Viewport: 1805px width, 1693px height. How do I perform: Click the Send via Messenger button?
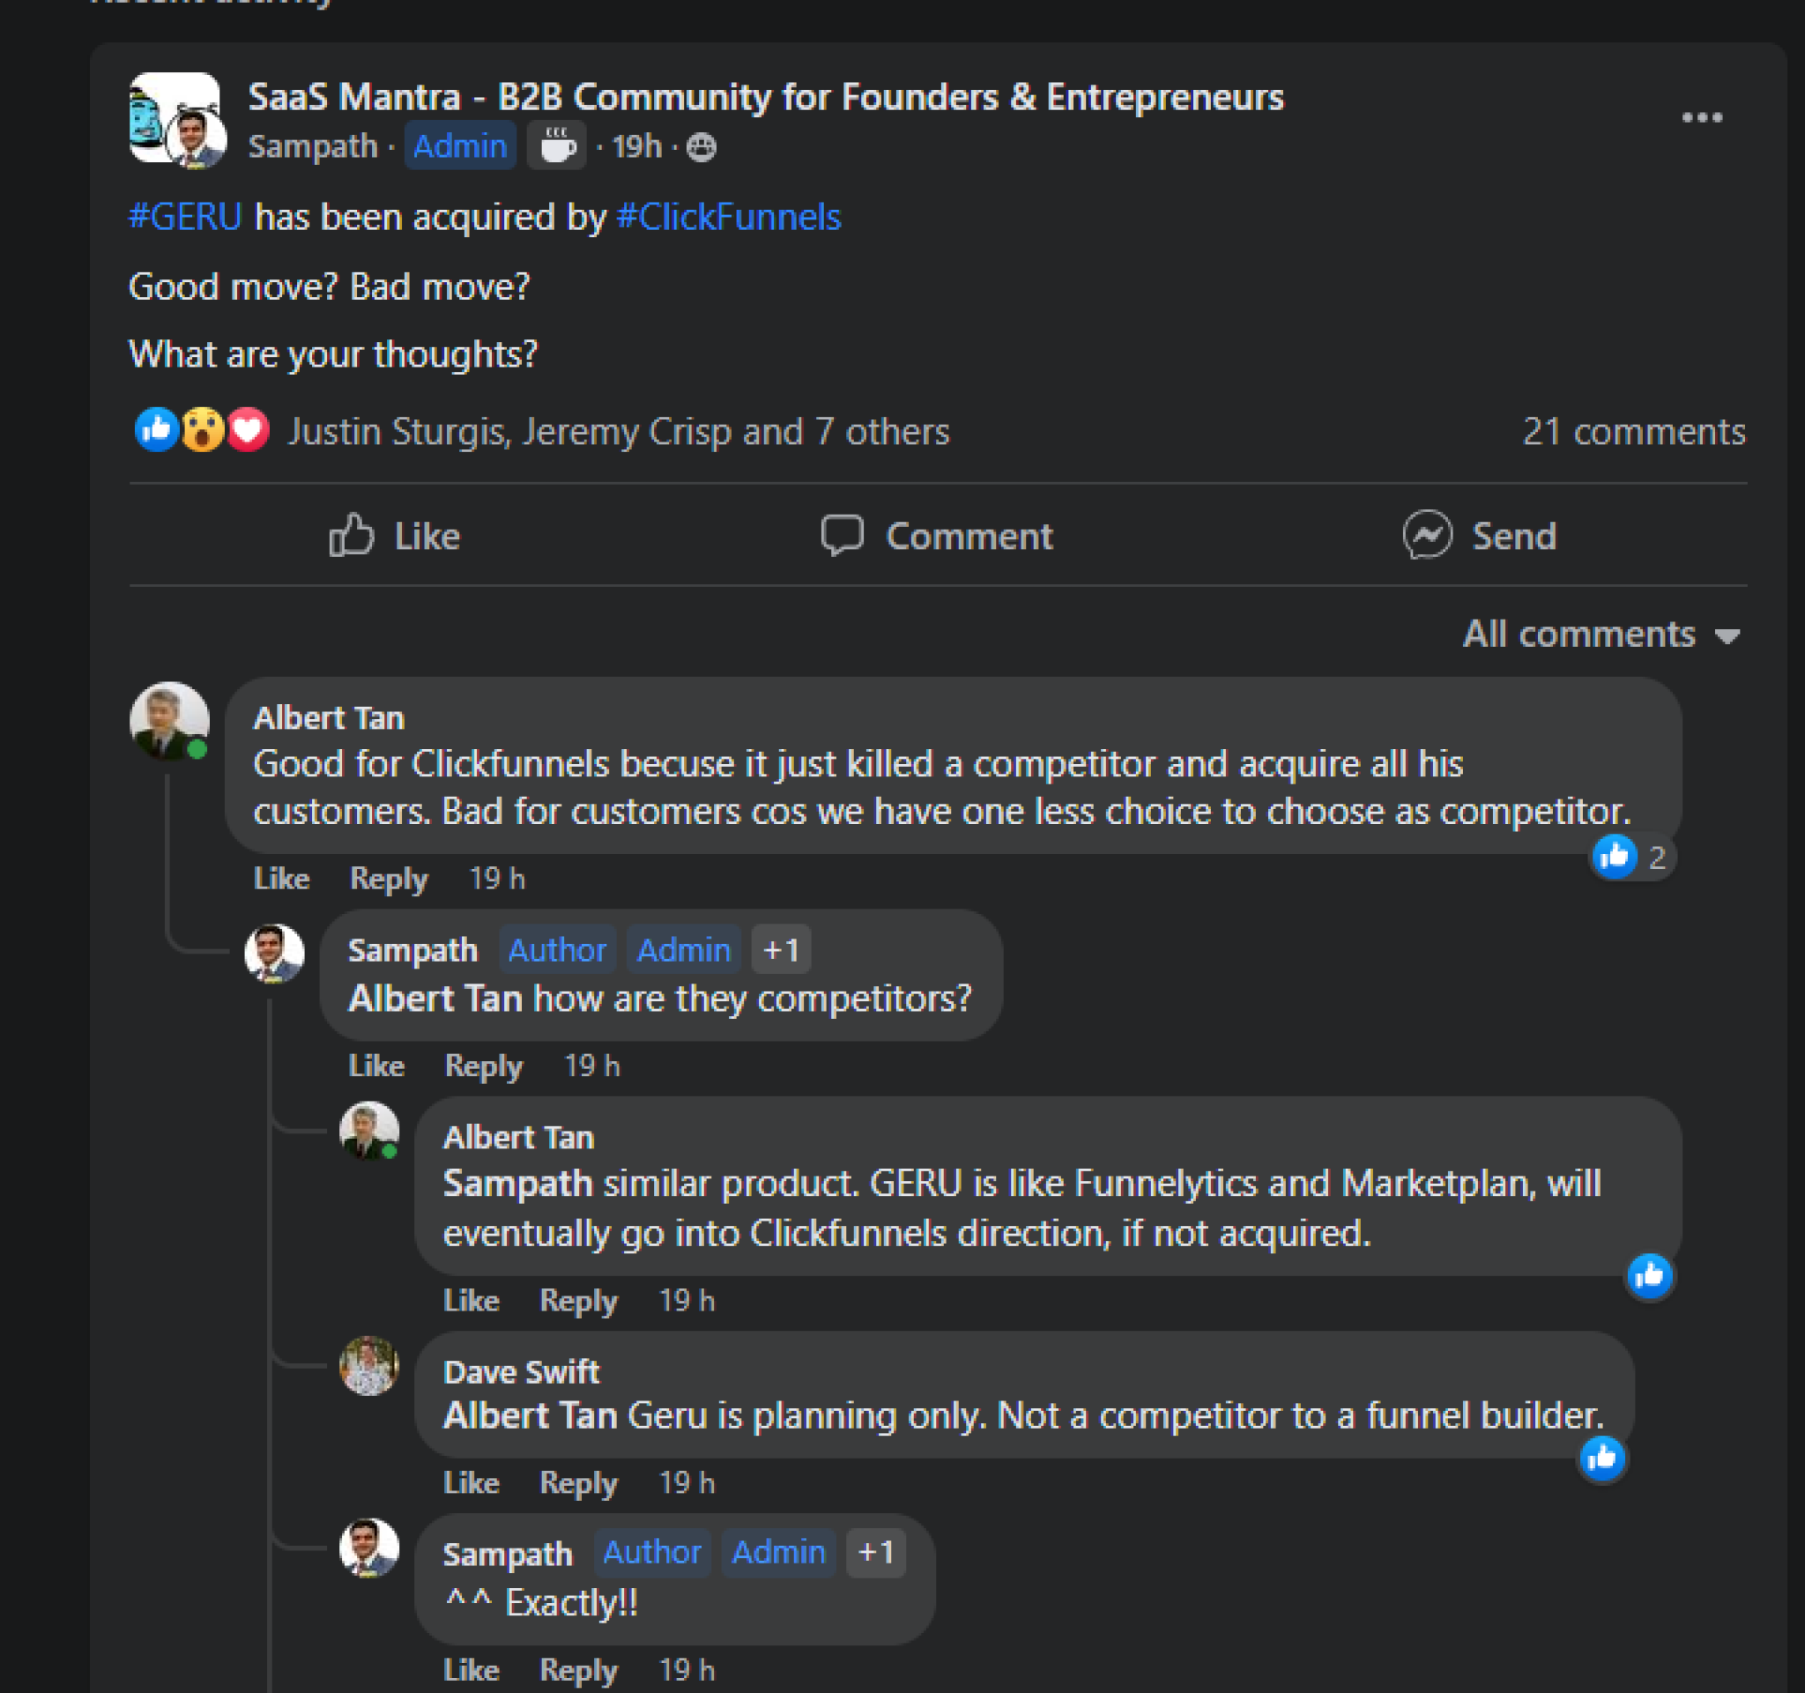[1480, 536]
